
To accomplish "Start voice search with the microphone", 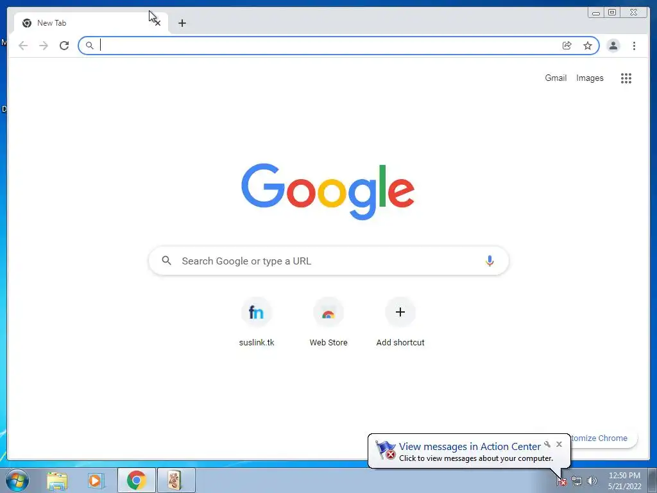I will coord(490,261).
